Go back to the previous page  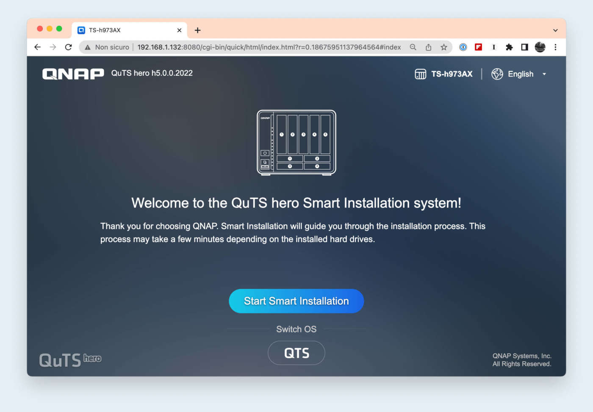point(37,47)
